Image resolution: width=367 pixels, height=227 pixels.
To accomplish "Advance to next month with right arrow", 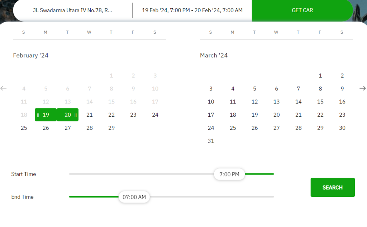I will click(x=363, y=88).
